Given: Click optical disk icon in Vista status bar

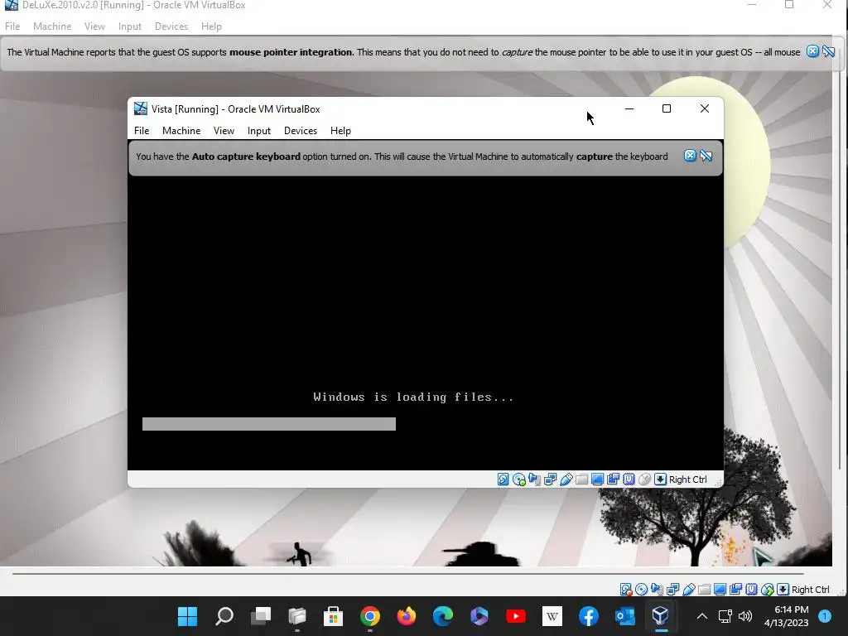Looking at the screenshot, I should pos(518,479).
